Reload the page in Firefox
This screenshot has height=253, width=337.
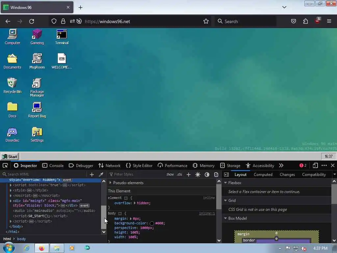click(32, 21)
